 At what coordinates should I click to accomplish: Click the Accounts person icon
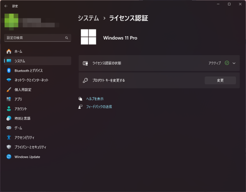point(9,109)
